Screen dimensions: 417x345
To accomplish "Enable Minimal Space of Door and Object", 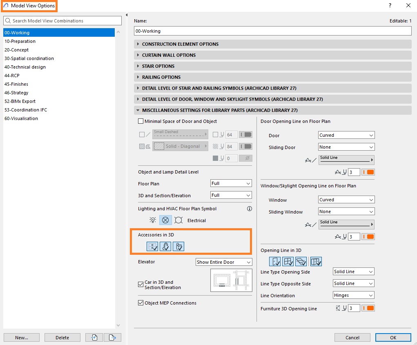I will pyautogui.click(x=140, y=121).
